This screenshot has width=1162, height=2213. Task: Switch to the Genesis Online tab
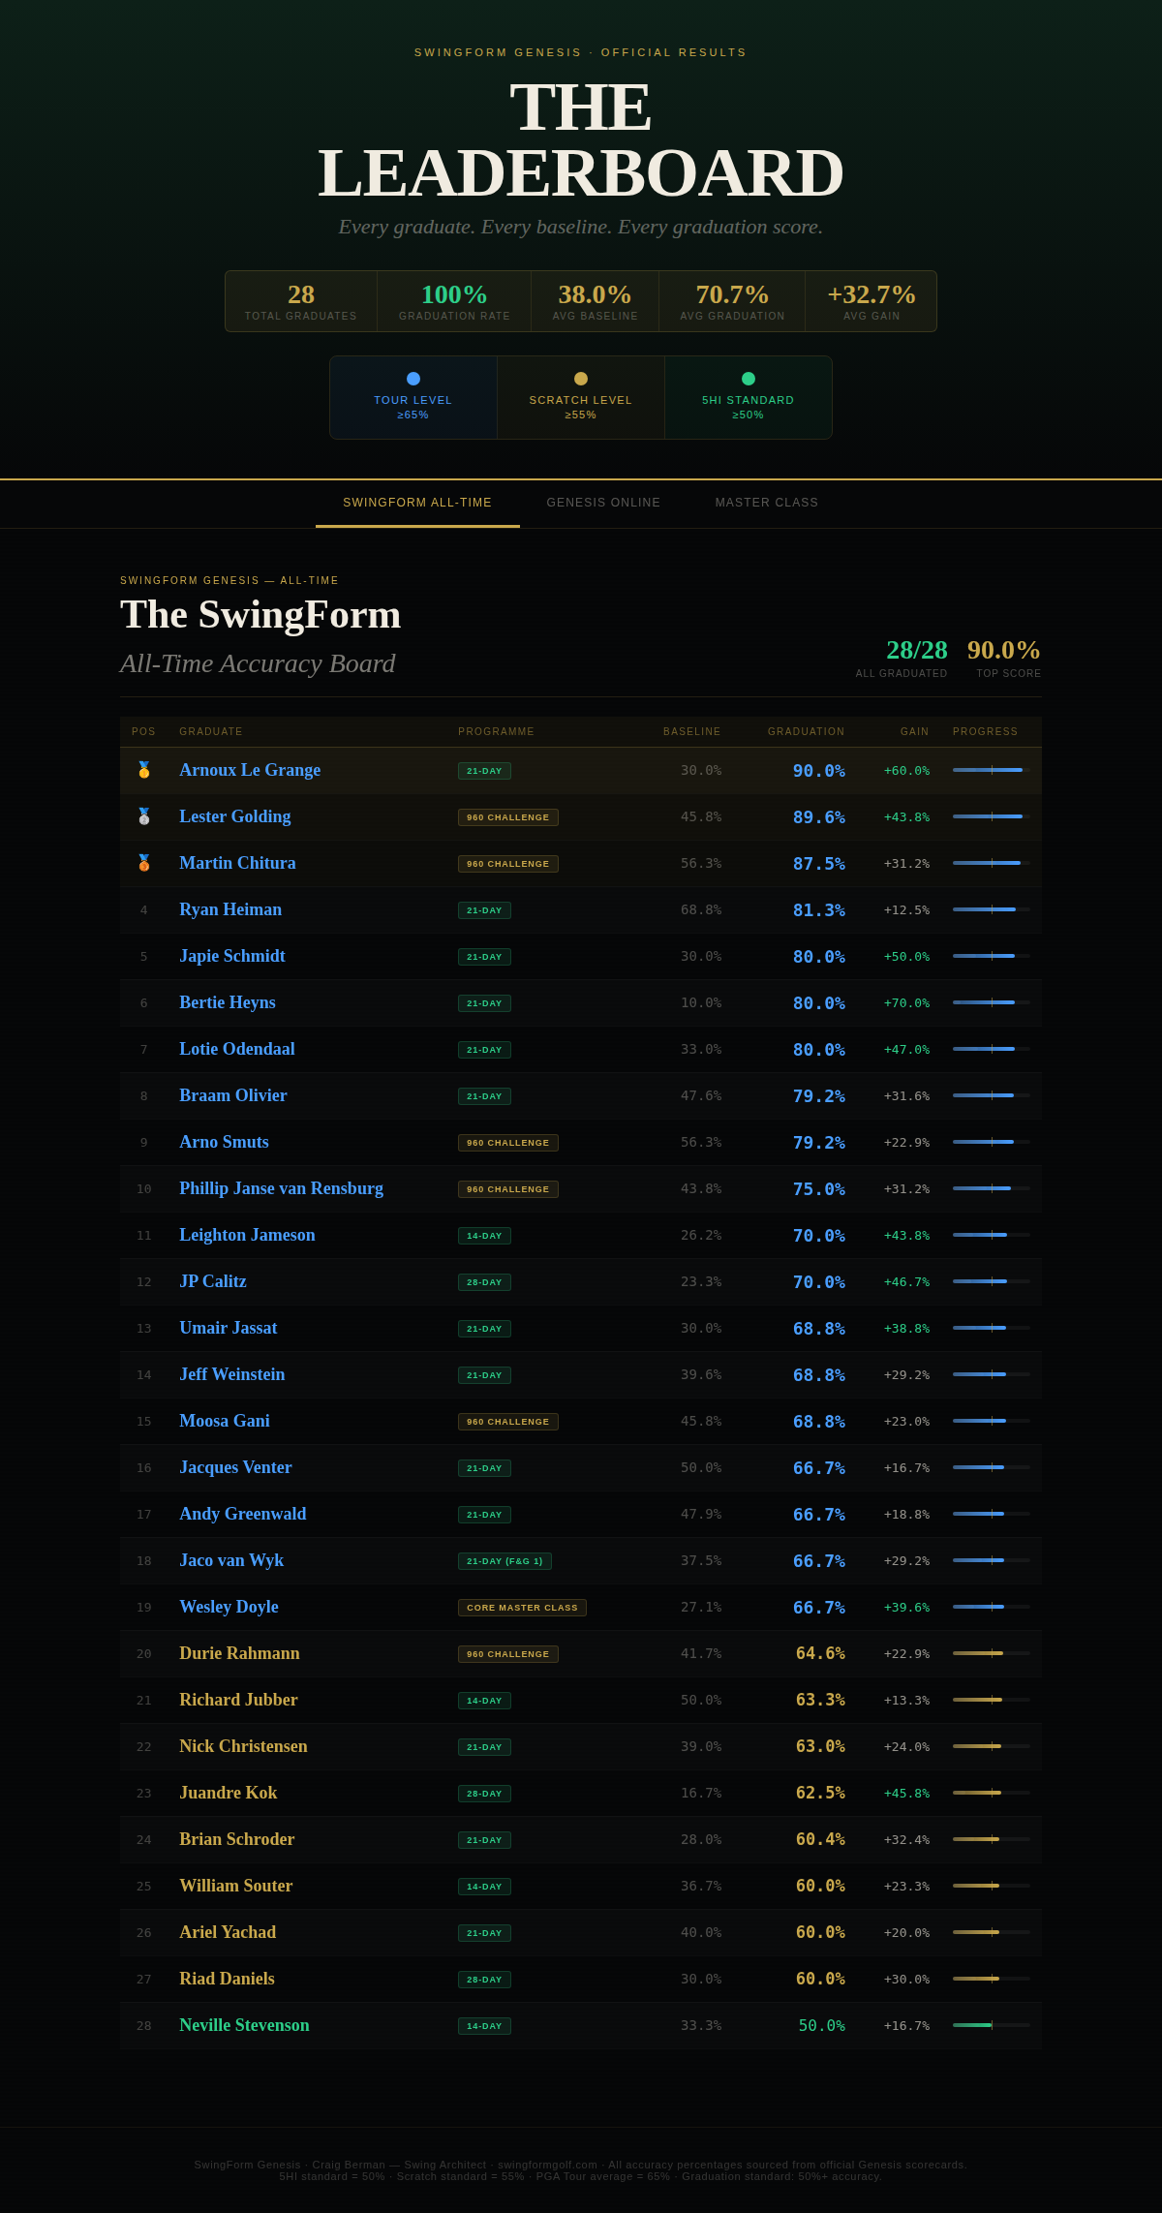[x=603, y=503]
